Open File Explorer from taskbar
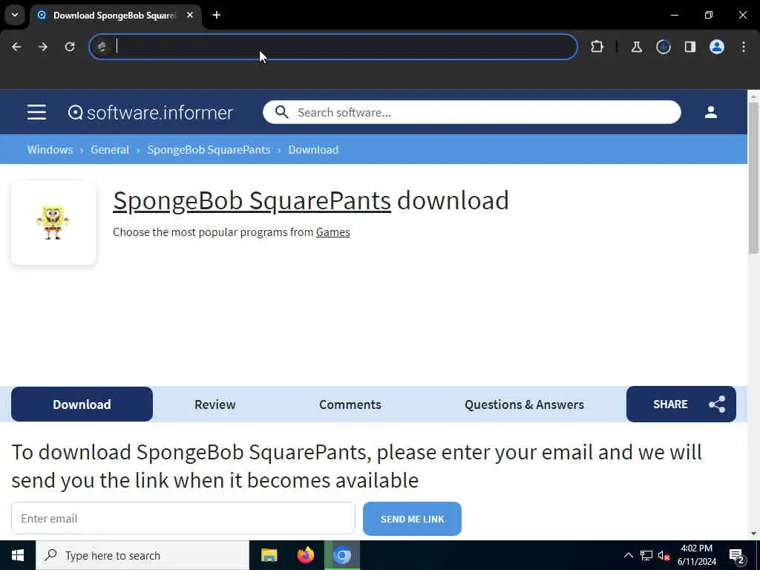The image size is (760, 570). 269,555
